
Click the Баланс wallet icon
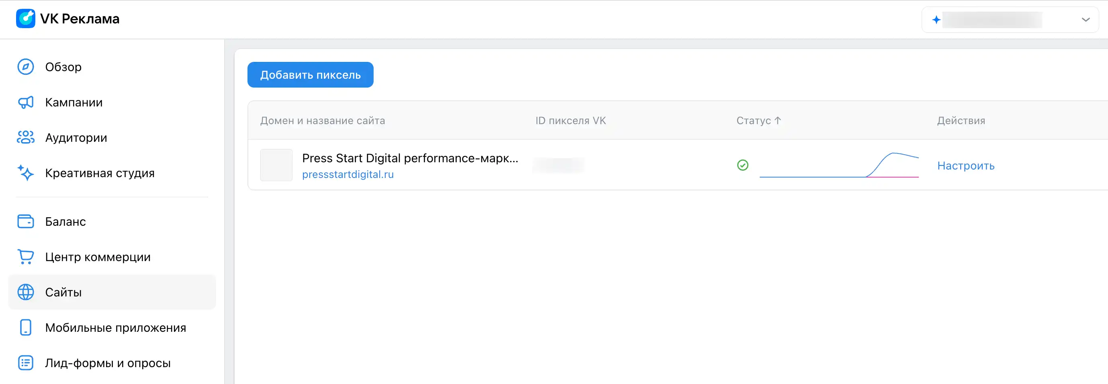pyautogui.click(x=25, y=221)
